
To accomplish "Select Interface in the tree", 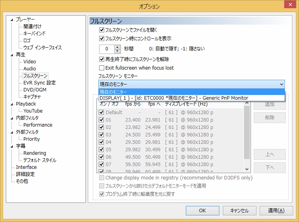I will [26, 167].
